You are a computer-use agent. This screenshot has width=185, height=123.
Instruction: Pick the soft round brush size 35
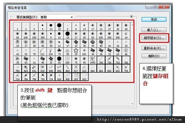(x=118, y=27)
